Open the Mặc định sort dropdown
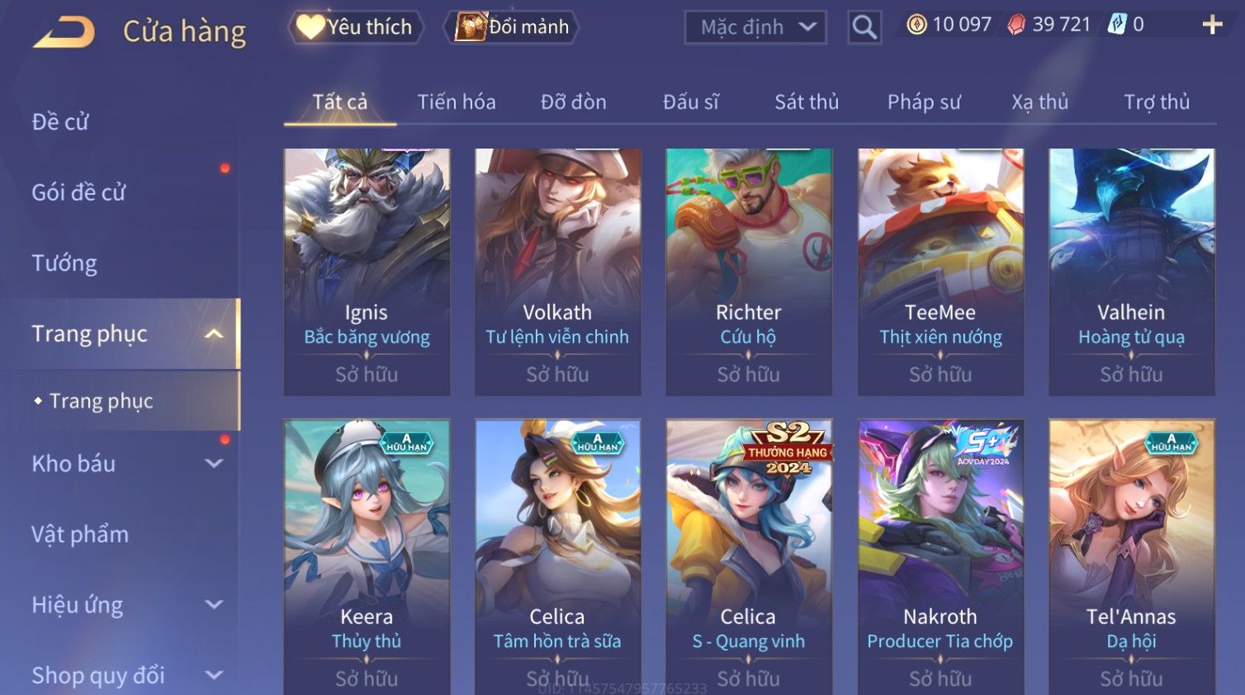Image resolution: width=1245 pixels, height=695 pixels. [755, 27]
